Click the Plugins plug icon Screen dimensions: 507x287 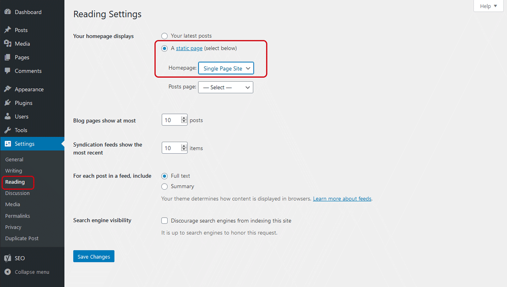click(x=8, y=103)
